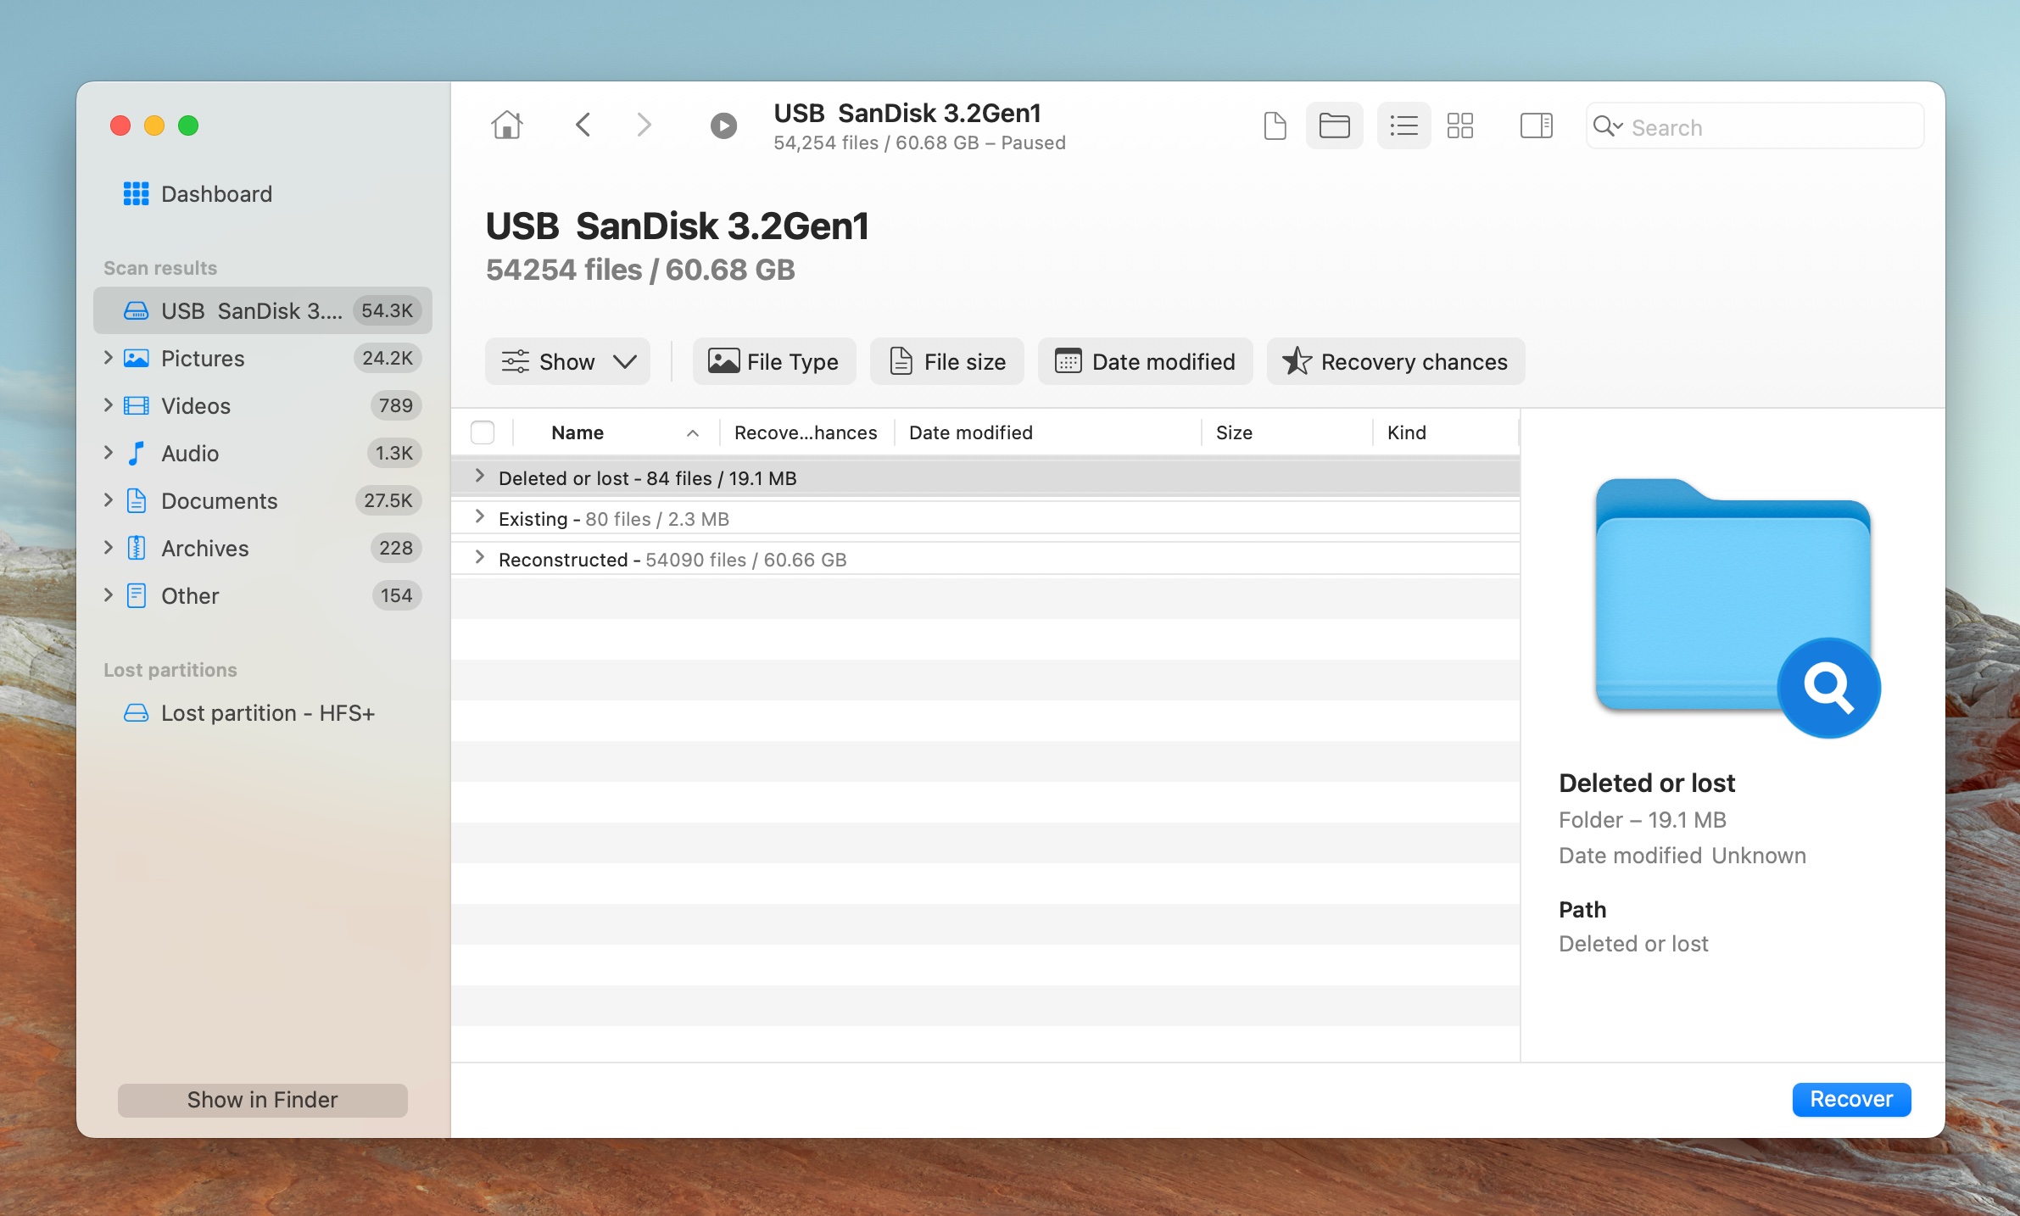The image size is (2020, 1216).
Task: Filter by File size
Action: [x=946, y=361]
